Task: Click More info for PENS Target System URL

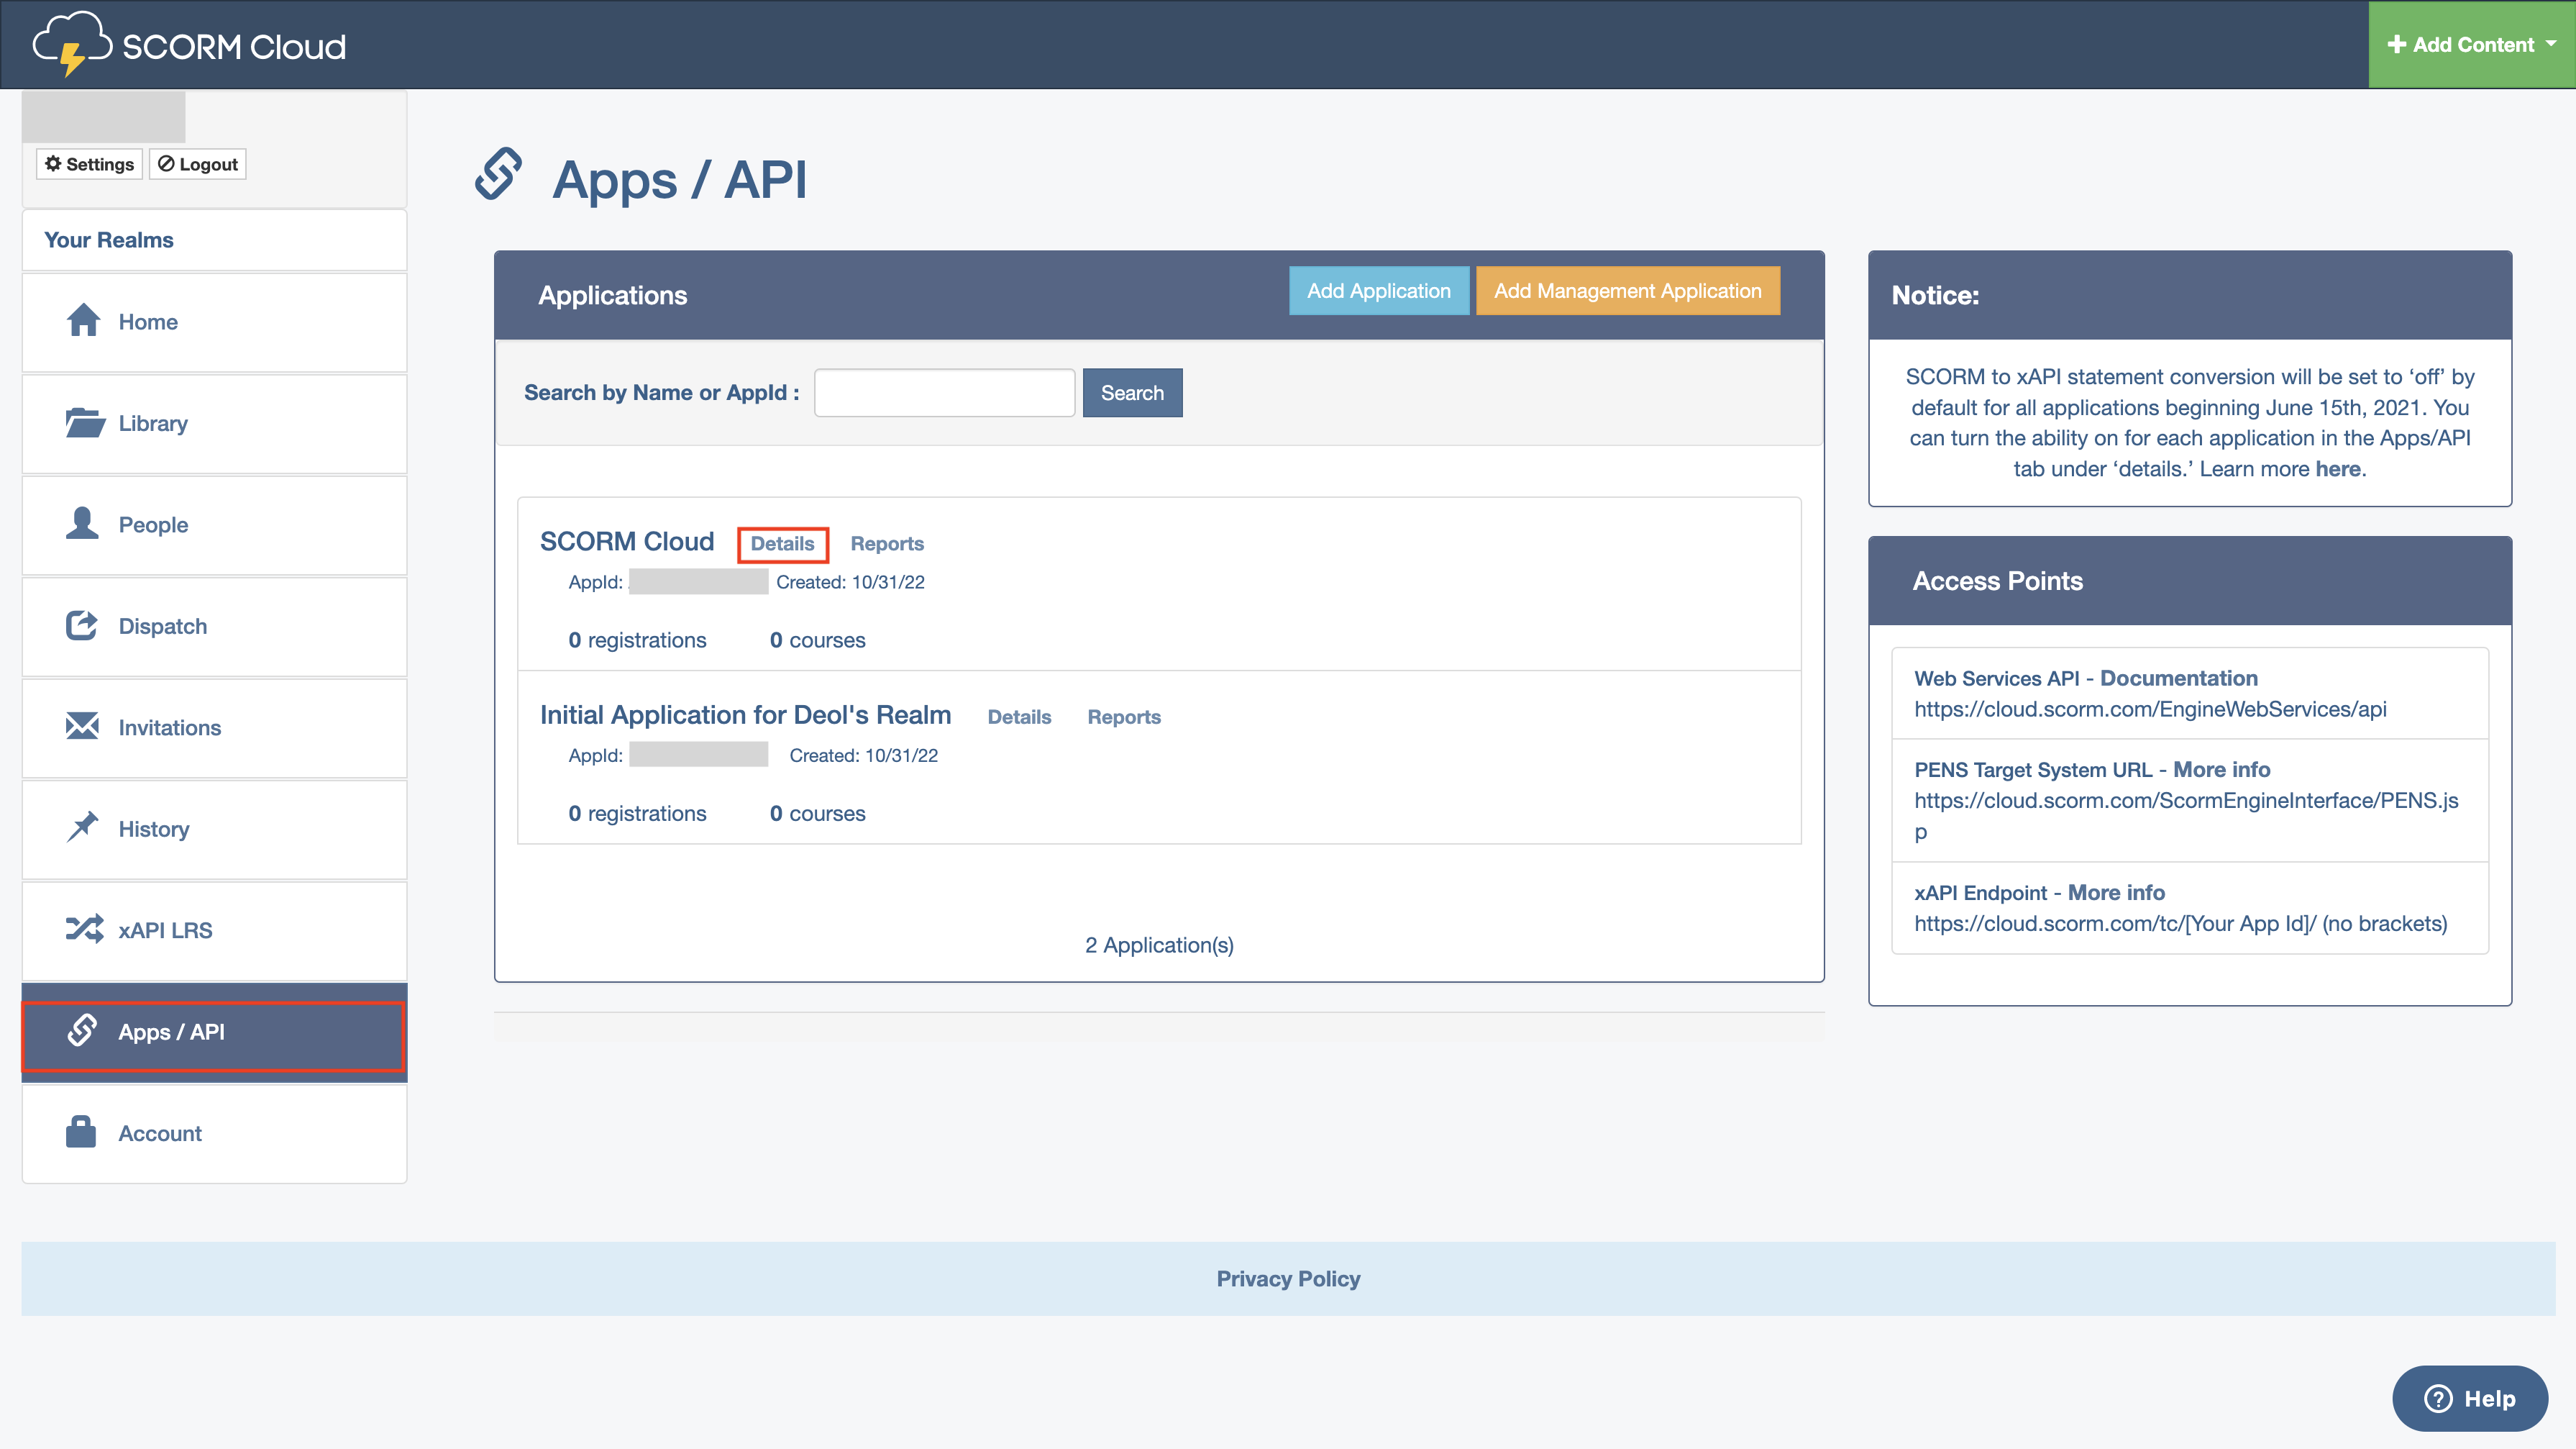Action: pos(2221,768)
